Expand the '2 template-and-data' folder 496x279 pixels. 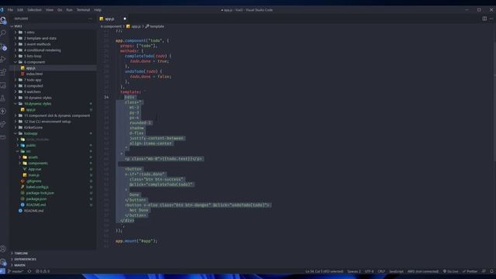click(53, 38)
